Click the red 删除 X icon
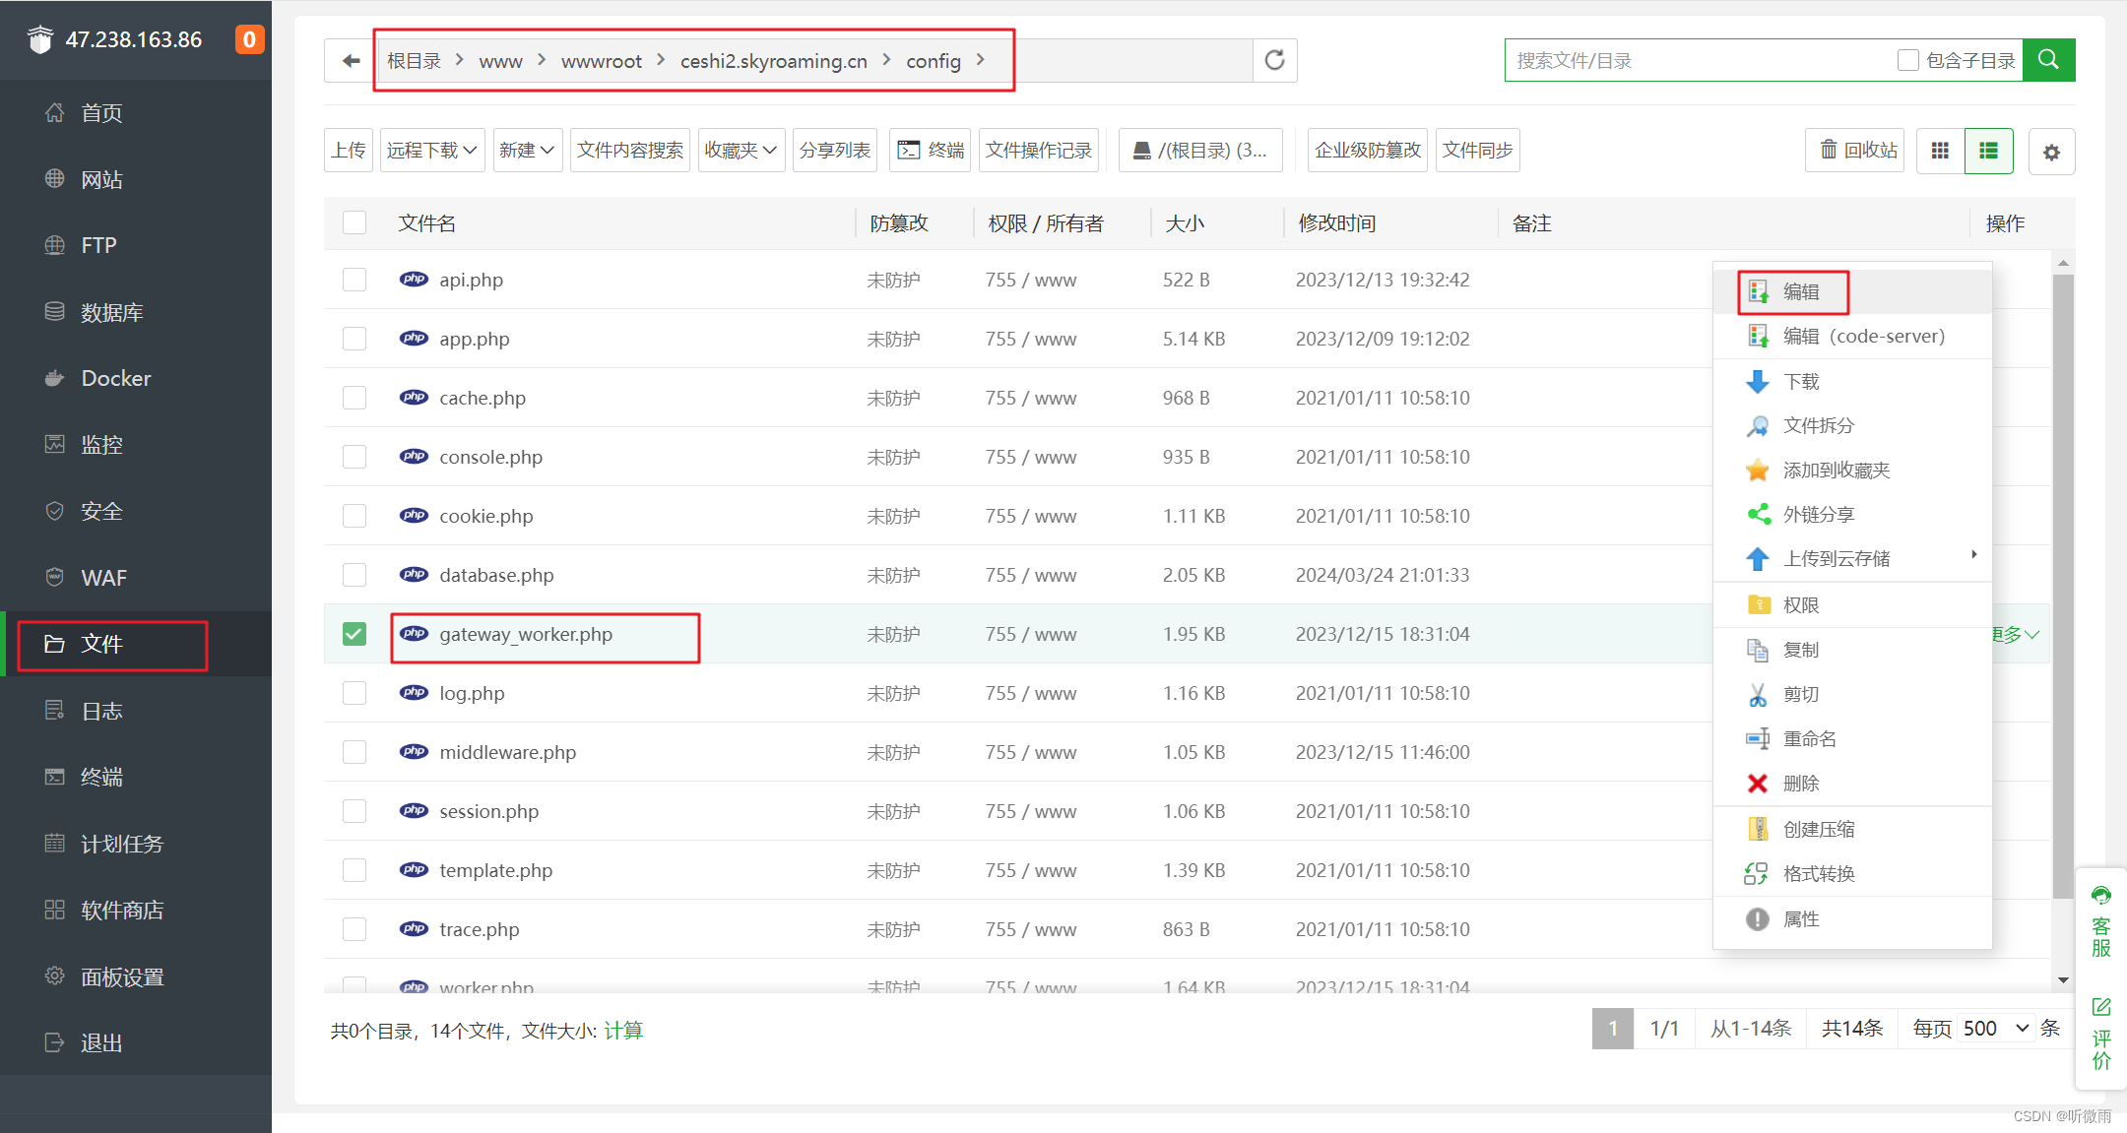 (1758, 784)
